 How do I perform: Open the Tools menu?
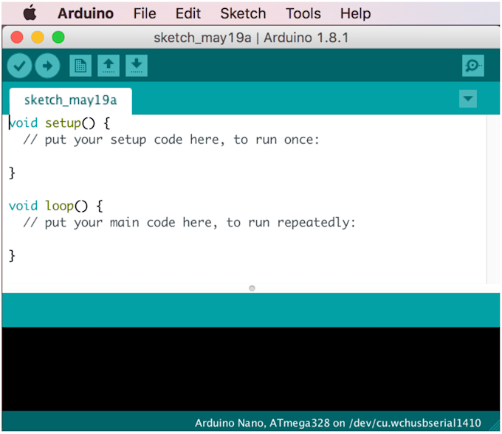pos(303,13)
